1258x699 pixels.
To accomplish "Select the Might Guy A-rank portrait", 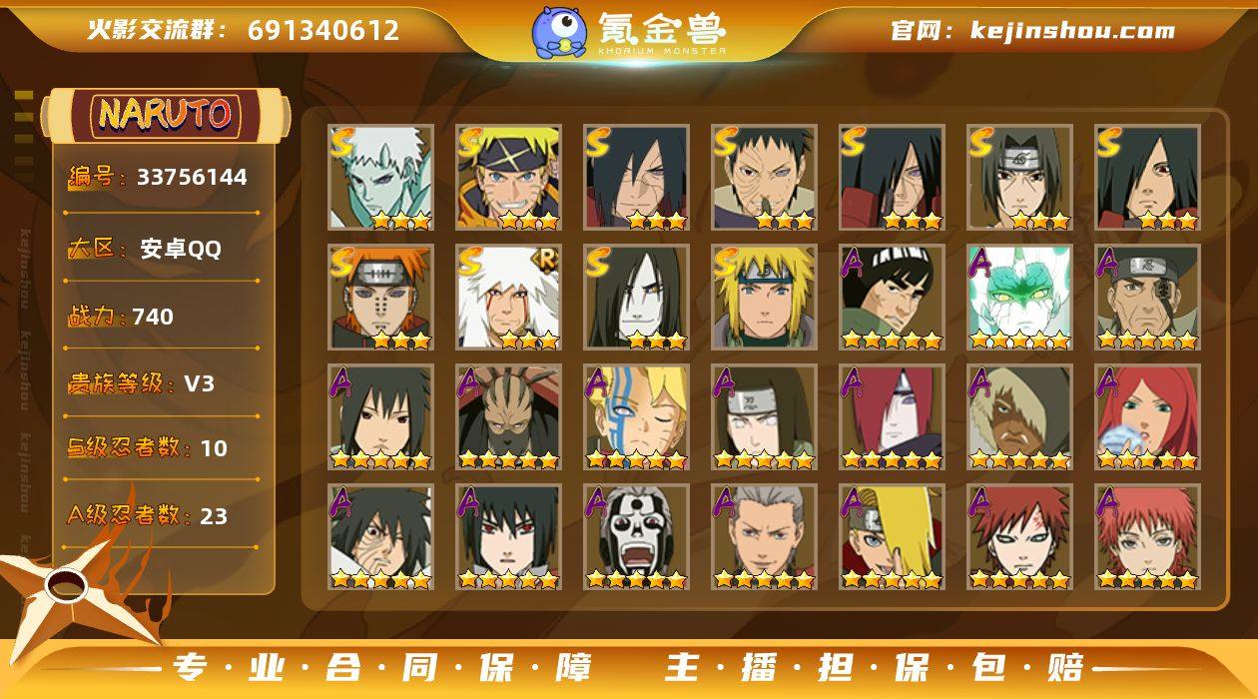I will click(x=892, y=298).
